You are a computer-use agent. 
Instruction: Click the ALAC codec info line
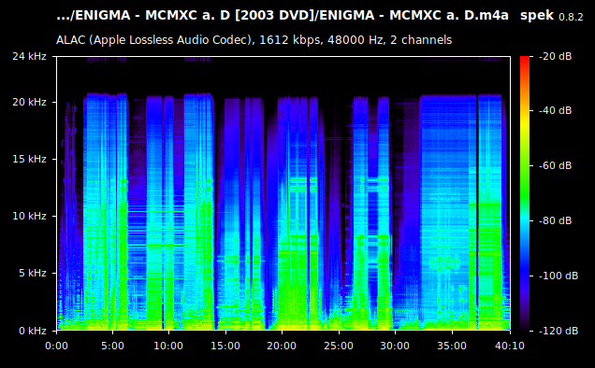(x=254, y=40)
